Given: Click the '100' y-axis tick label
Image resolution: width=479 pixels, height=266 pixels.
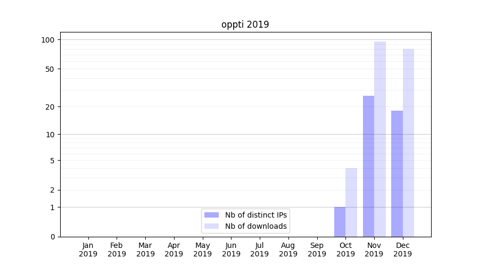Looking at the screenshot, I should [x=48, y=40].
